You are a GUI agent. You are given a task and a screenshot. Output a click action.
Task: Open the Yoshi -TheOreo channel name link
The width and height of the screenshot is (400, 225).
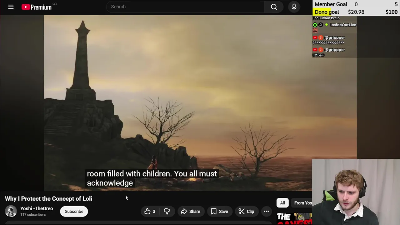pos(37,208)
